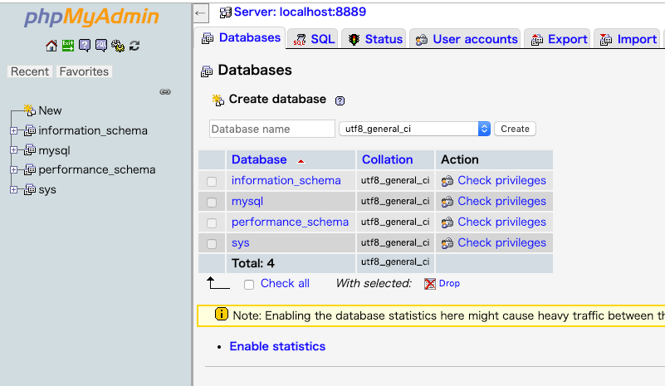Open the sys database link in table
Image resolution: width=665 pixels, height=386 pixels.
241,242
